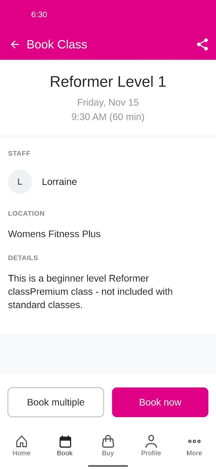Select the Home tab label
216x470 pixels.
(x=22, y=453)
